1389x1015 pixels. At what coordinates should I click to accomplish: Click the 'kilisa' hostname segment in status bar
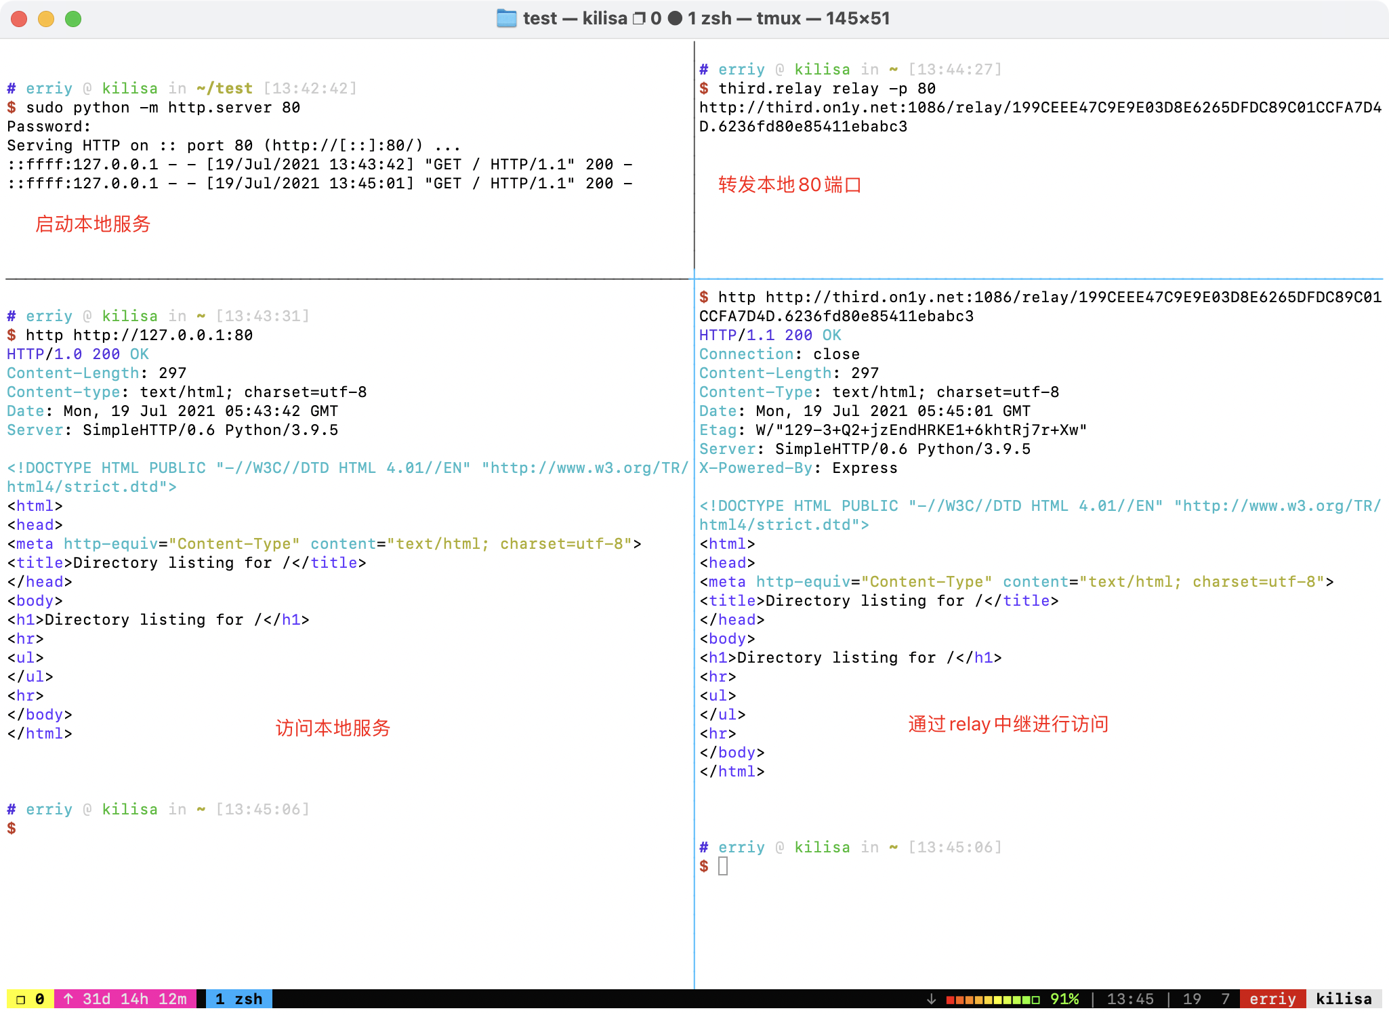pos(1343,999)
